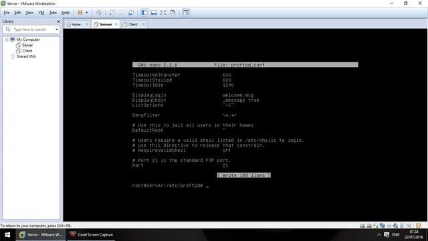This screenshot has width=428, height=241.
Task: Open the Tabs menu
Action: [53, 13]
